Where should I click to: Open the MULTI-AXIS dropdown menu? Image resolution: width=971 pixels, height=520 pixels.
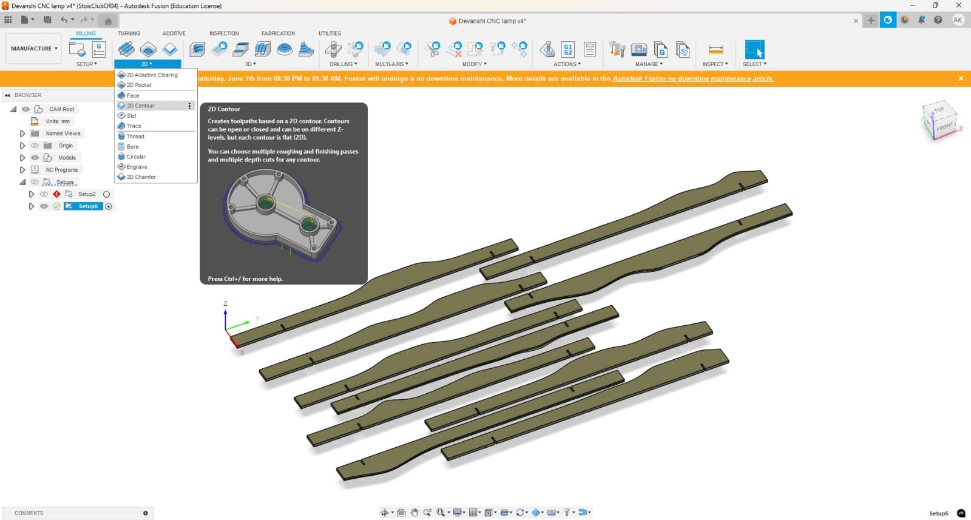[x=392, y=64]
